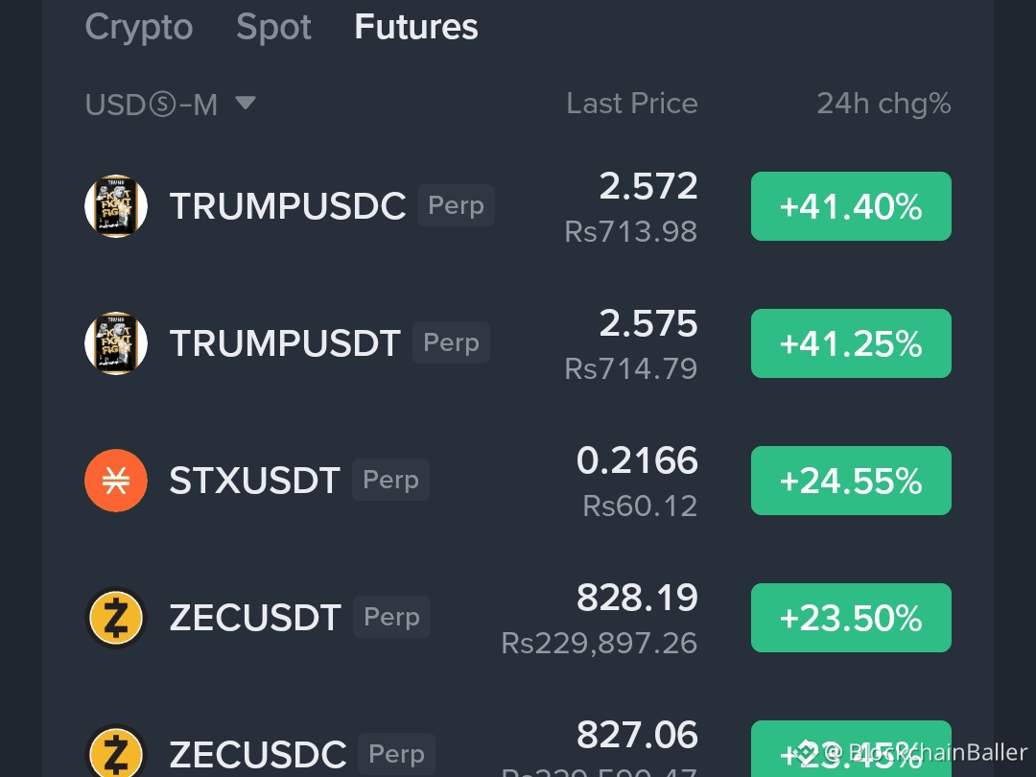Sort by Last Price column header
The image size is (1036, 777).
pos(631,103)
